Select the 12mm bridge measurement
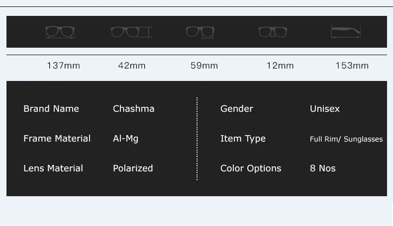393x226 pixels. (x=280, y=66)
